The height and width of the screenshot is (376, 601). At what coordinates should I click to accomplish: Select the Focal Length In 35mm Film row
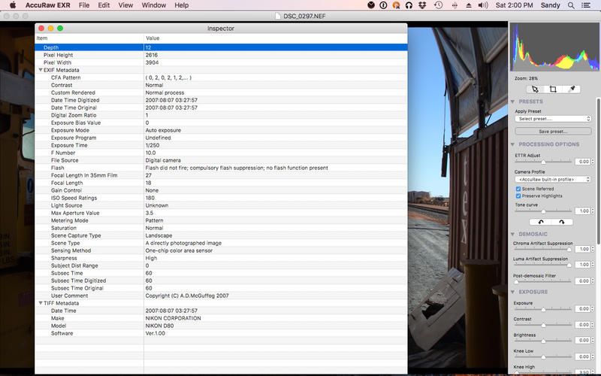pyautogui.click(x=221, y=175)
